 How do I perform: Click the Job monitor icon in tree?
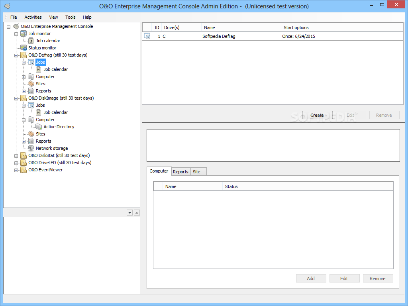click(x=24, y=33)
